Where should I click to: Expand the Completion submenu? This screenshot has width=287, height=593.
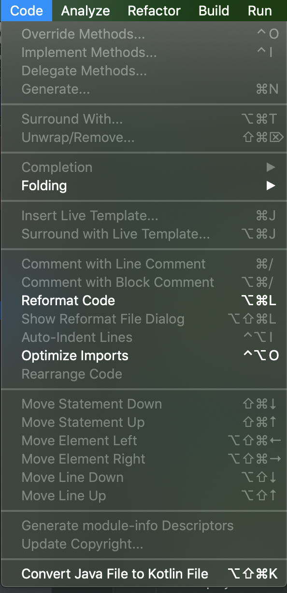(x=57, y=167)
